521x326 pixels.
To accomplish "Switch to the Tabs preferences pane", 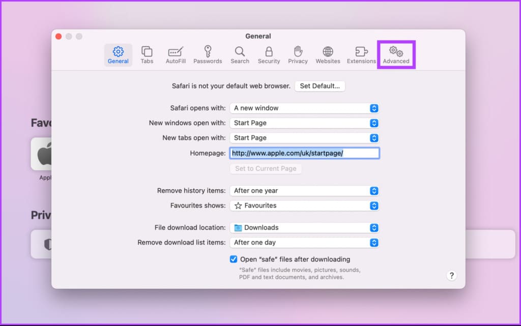I will tap(147, 55).
